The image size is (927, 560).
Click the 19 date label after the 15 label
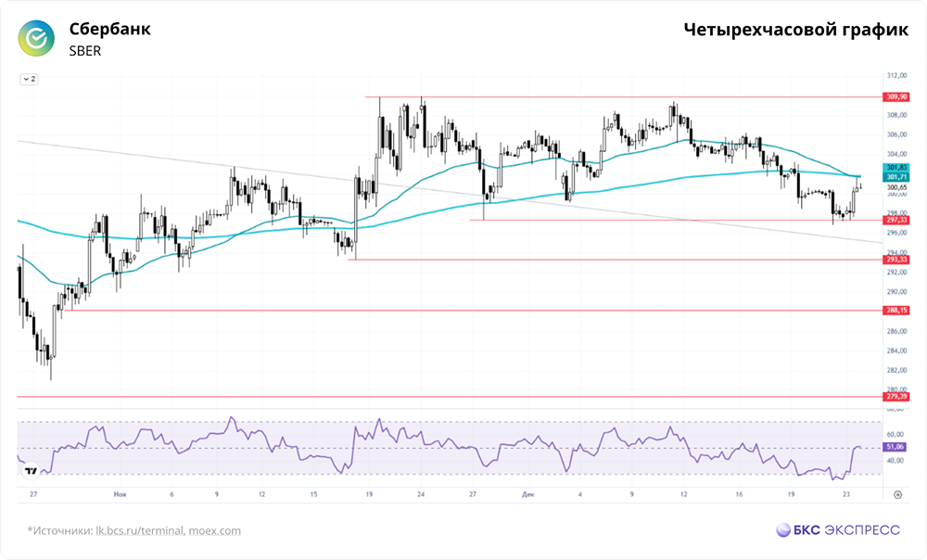[x=369, y=494]
